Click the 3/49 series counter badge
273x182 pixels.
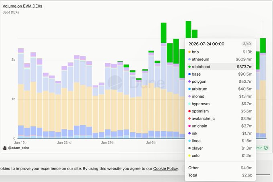247,44
